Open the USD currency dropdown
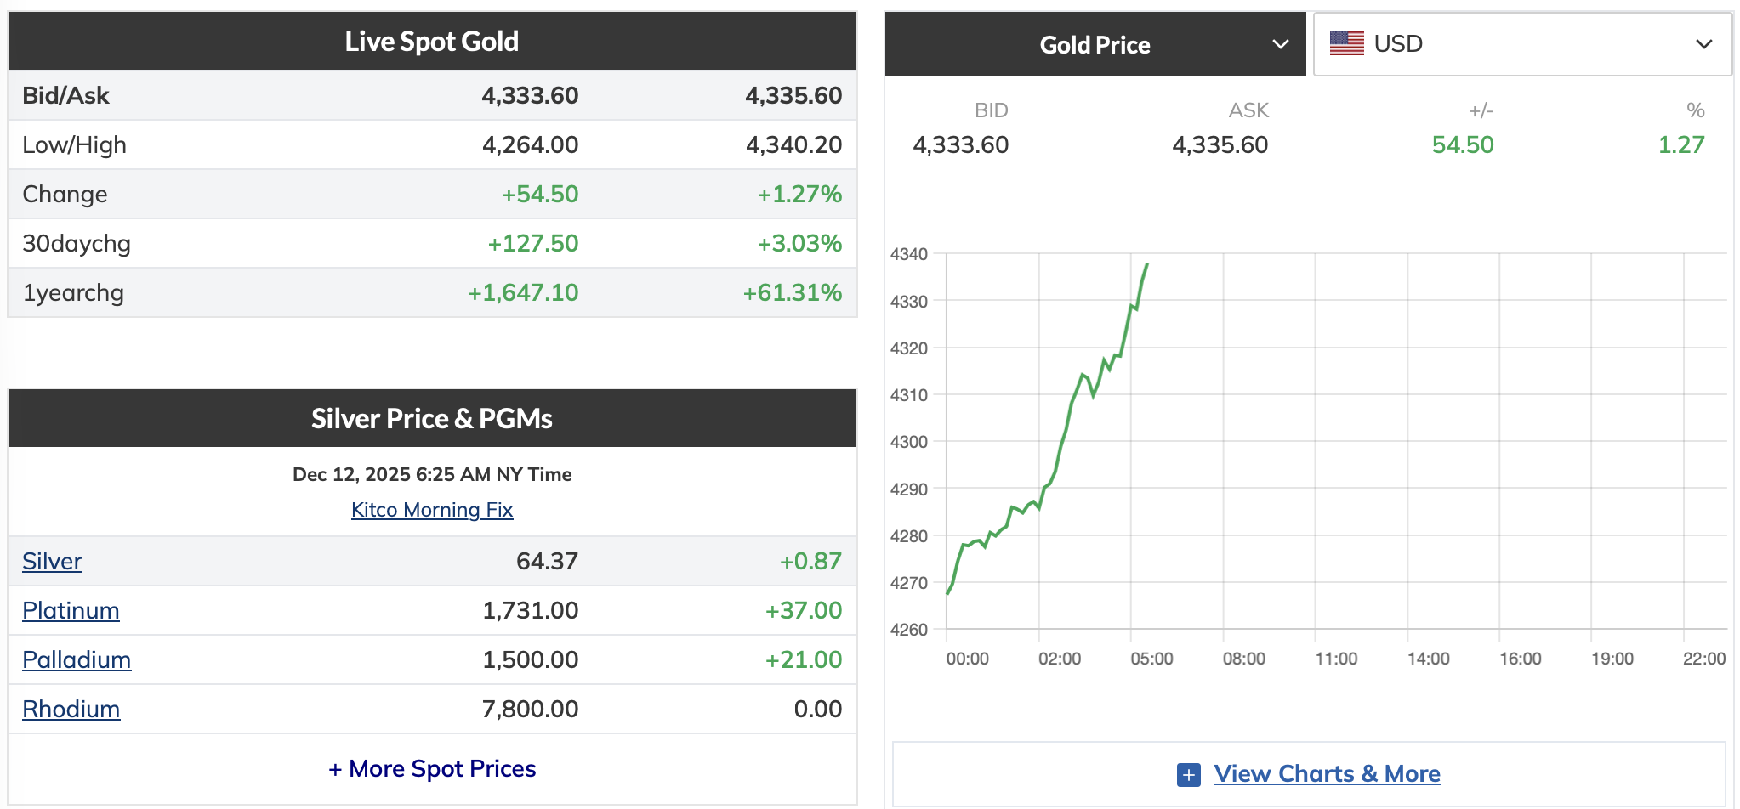 pos(1522,44)
